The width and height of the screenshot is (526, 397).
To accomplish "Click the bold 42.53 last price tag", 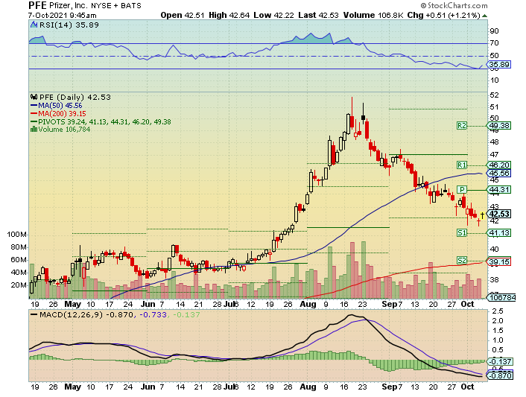I will tap(499, 214).
